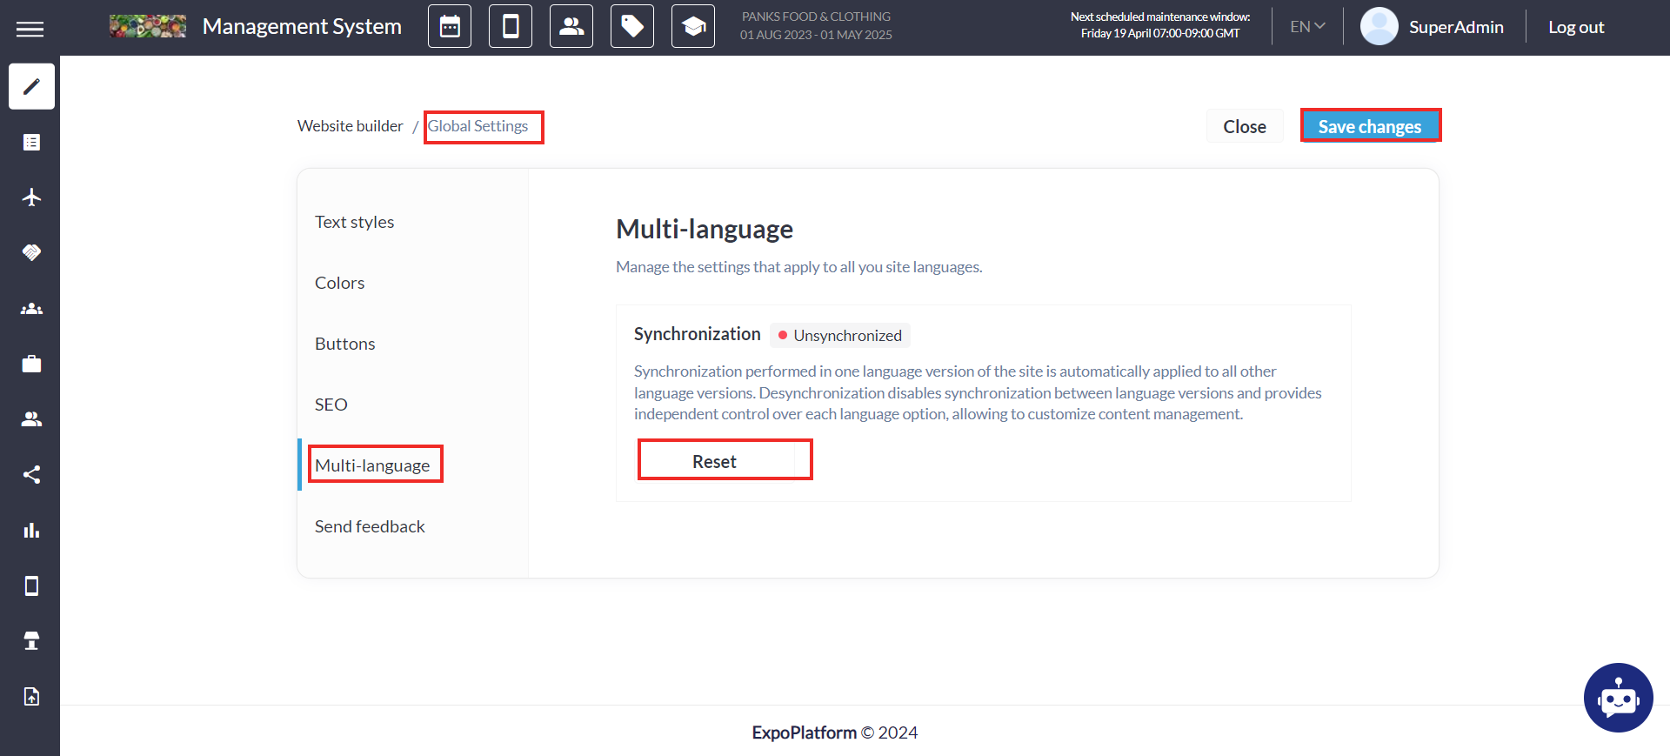Open the hamburger menu
The width and height of the screenshot is (1670, 756).
click(x=30, y=29)
